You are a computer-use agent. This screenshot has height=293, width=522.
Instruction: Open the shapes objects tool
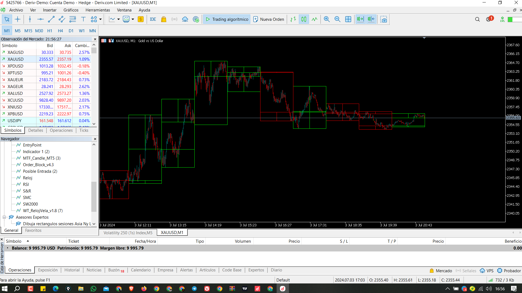coord(94,19)
